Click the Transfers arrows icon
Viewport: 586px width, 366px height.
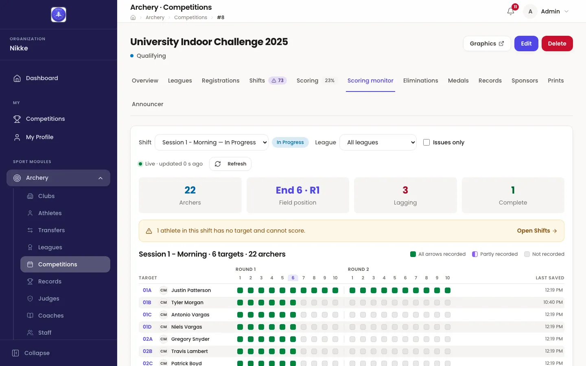pyautogui.click(x=30, y=230)
